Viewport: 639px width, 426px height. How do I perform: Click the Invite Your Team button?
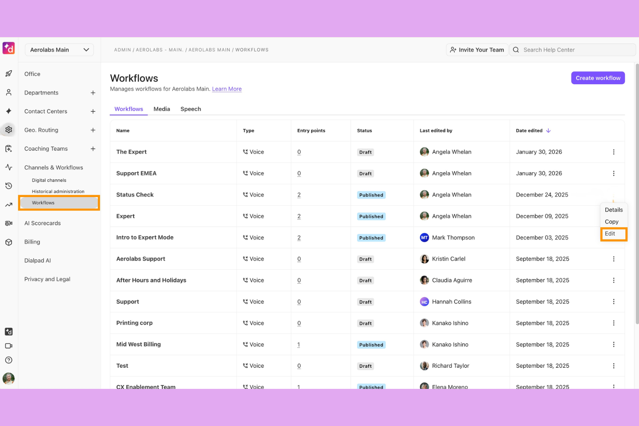(x=477, y=50)
